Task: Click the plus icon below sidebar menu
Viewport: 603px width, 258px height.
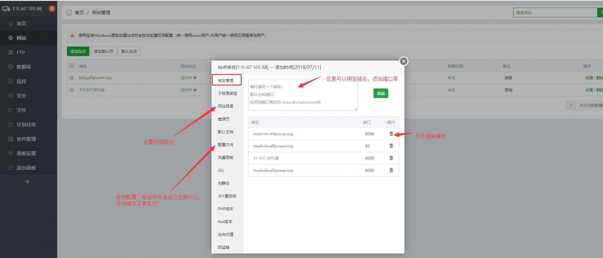Action: 27,181
